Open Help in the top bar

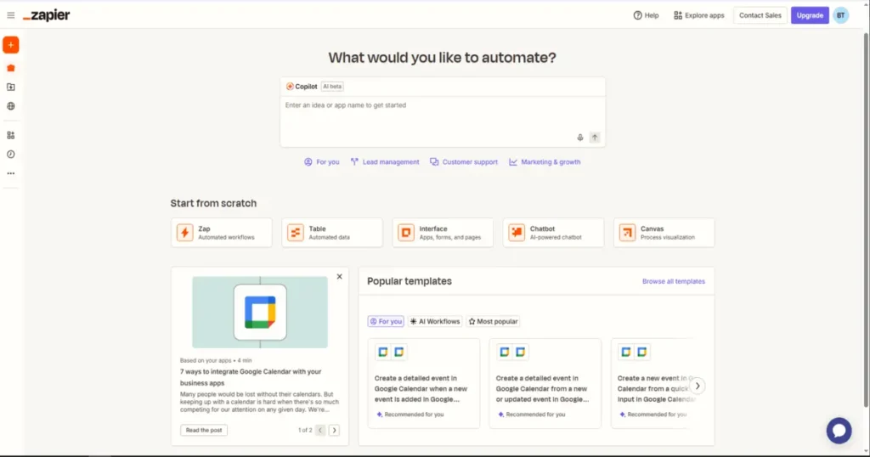646,15
